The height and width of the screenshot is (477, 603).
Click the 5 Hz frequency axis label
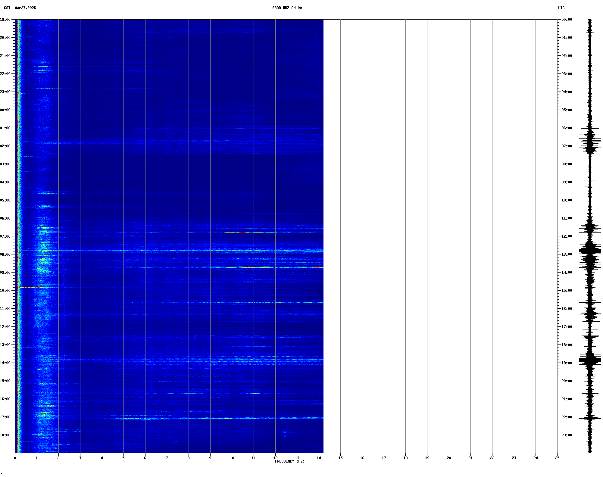[x=123, y=458]
